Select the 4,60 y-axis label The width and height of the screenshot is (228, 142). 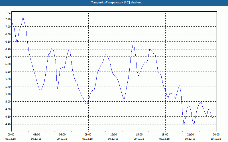(8, 117)
